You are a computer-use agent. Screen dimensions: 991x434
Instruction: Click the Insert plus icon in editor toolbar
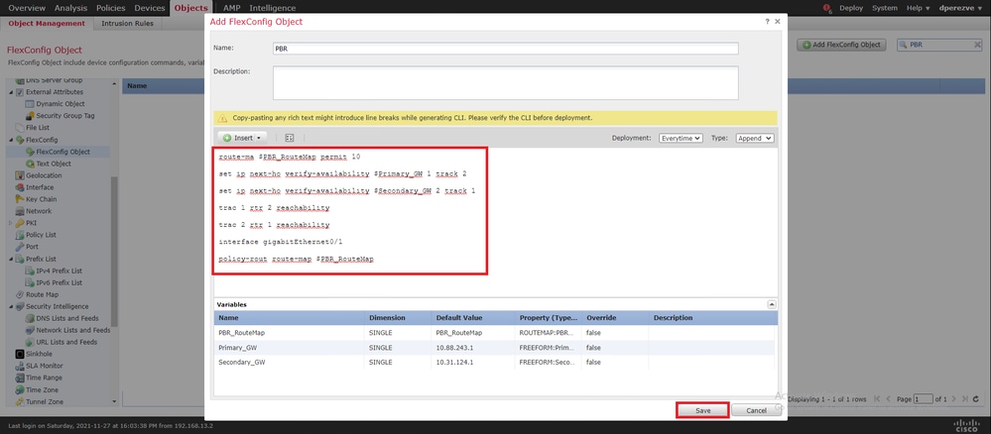point(227,138)
